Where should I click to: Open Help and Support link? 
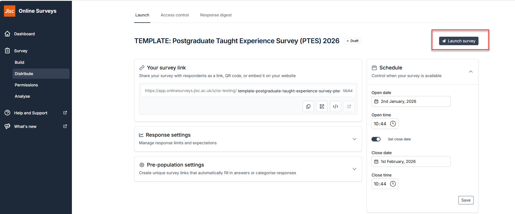pos(31,113)
